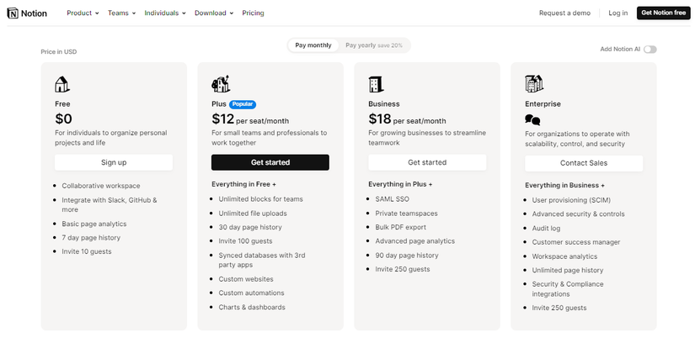The height and width of the screenshot is (348, 695).
Task: Click Contact Sales on Enterprise plan
Action: click(x=584, y=163)
